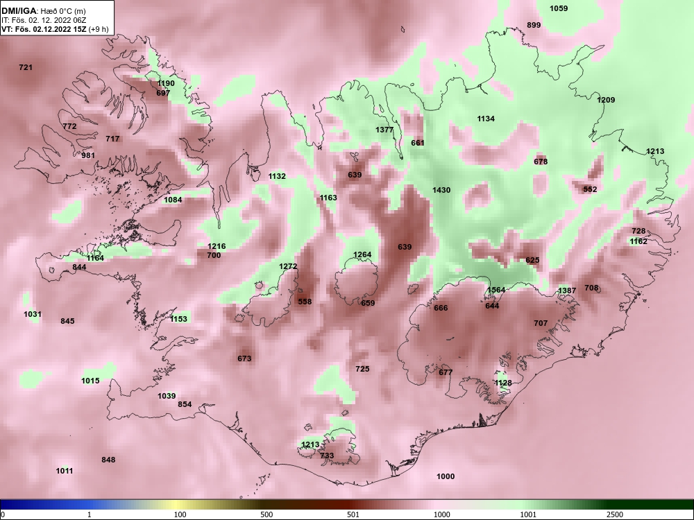Click the 700 value label

[214, 256]
